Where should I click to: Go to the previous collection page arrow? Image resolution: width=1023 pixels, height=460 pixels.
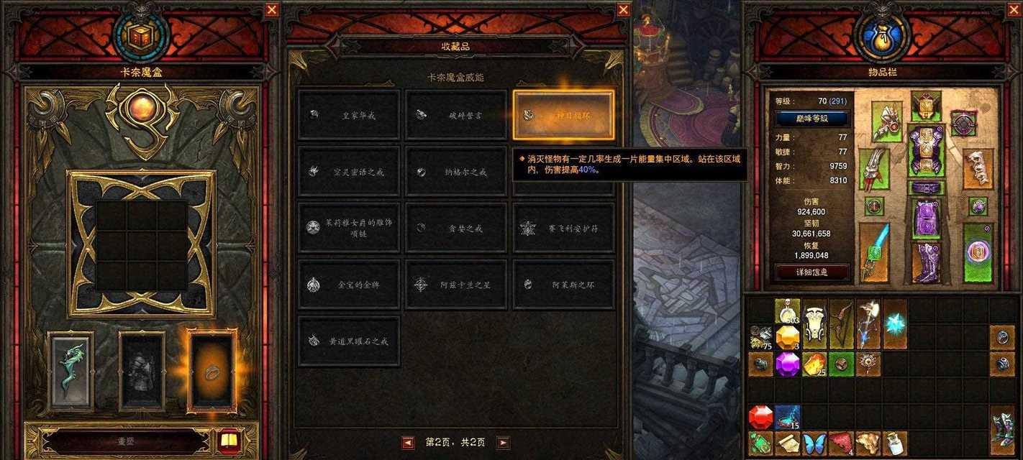409,443
